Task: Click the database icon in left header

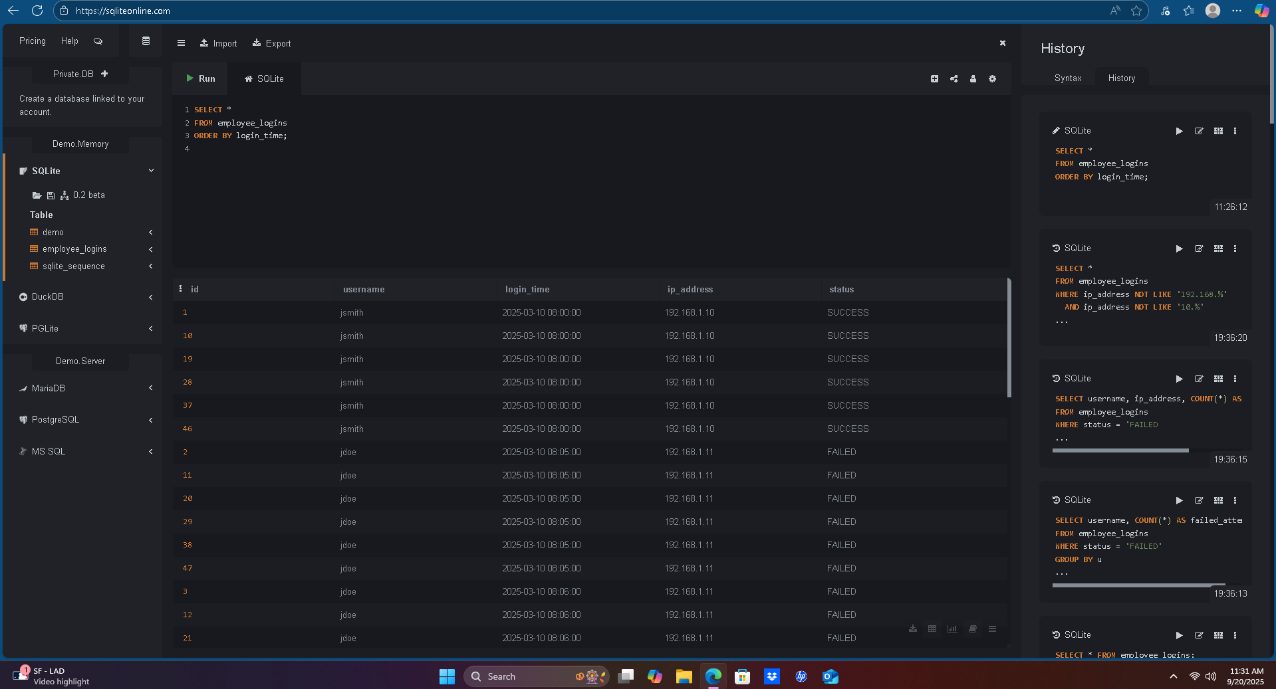Action: pos(146,41)
